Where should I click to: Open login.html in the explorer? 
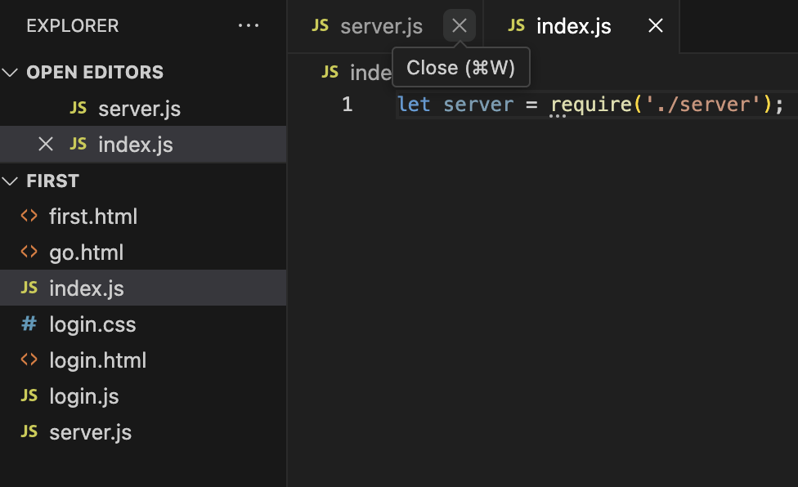pyautogui.click(x=97, y=360)
